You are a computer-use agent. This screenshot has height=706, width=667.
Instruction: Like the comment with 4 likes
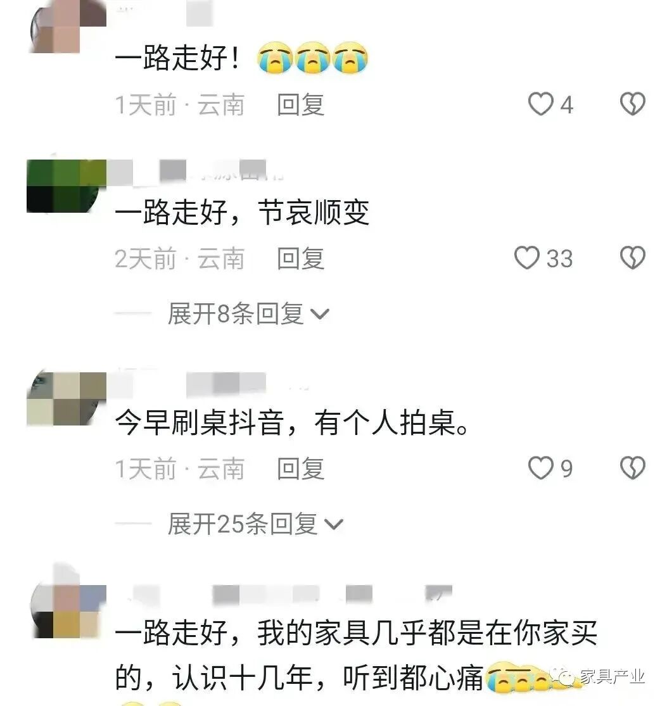(540, 104)
